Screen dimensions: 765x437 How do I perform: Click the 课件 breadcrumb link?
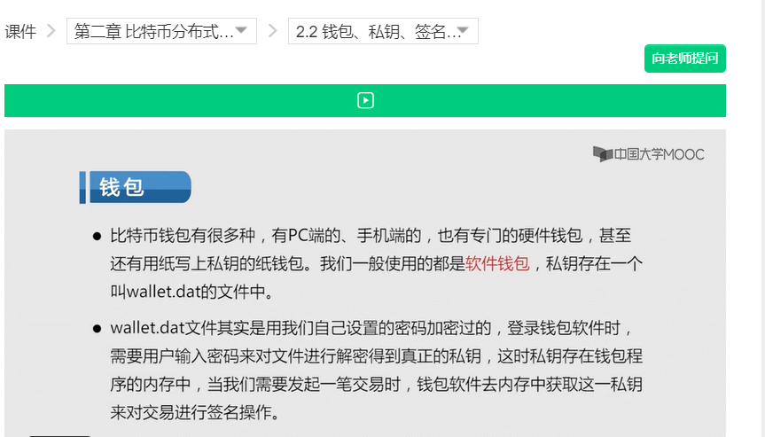click(x=20, y=32)
